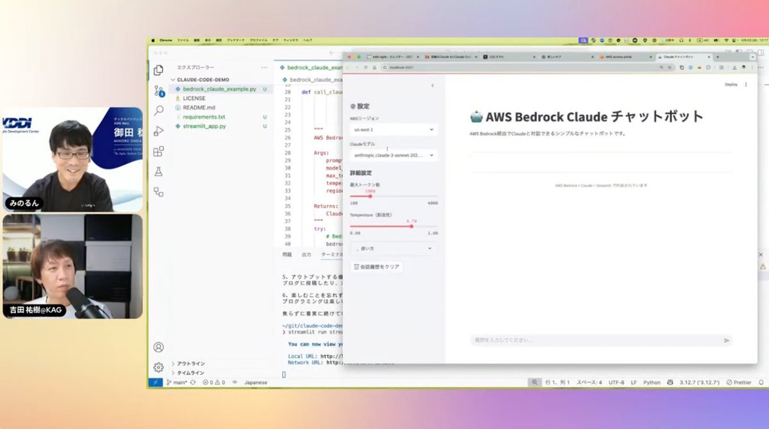The height and width of the screenshot is (429, 769).
Task: Open the ヘルプ menu in the menu bar
Action: pos(308,40)
